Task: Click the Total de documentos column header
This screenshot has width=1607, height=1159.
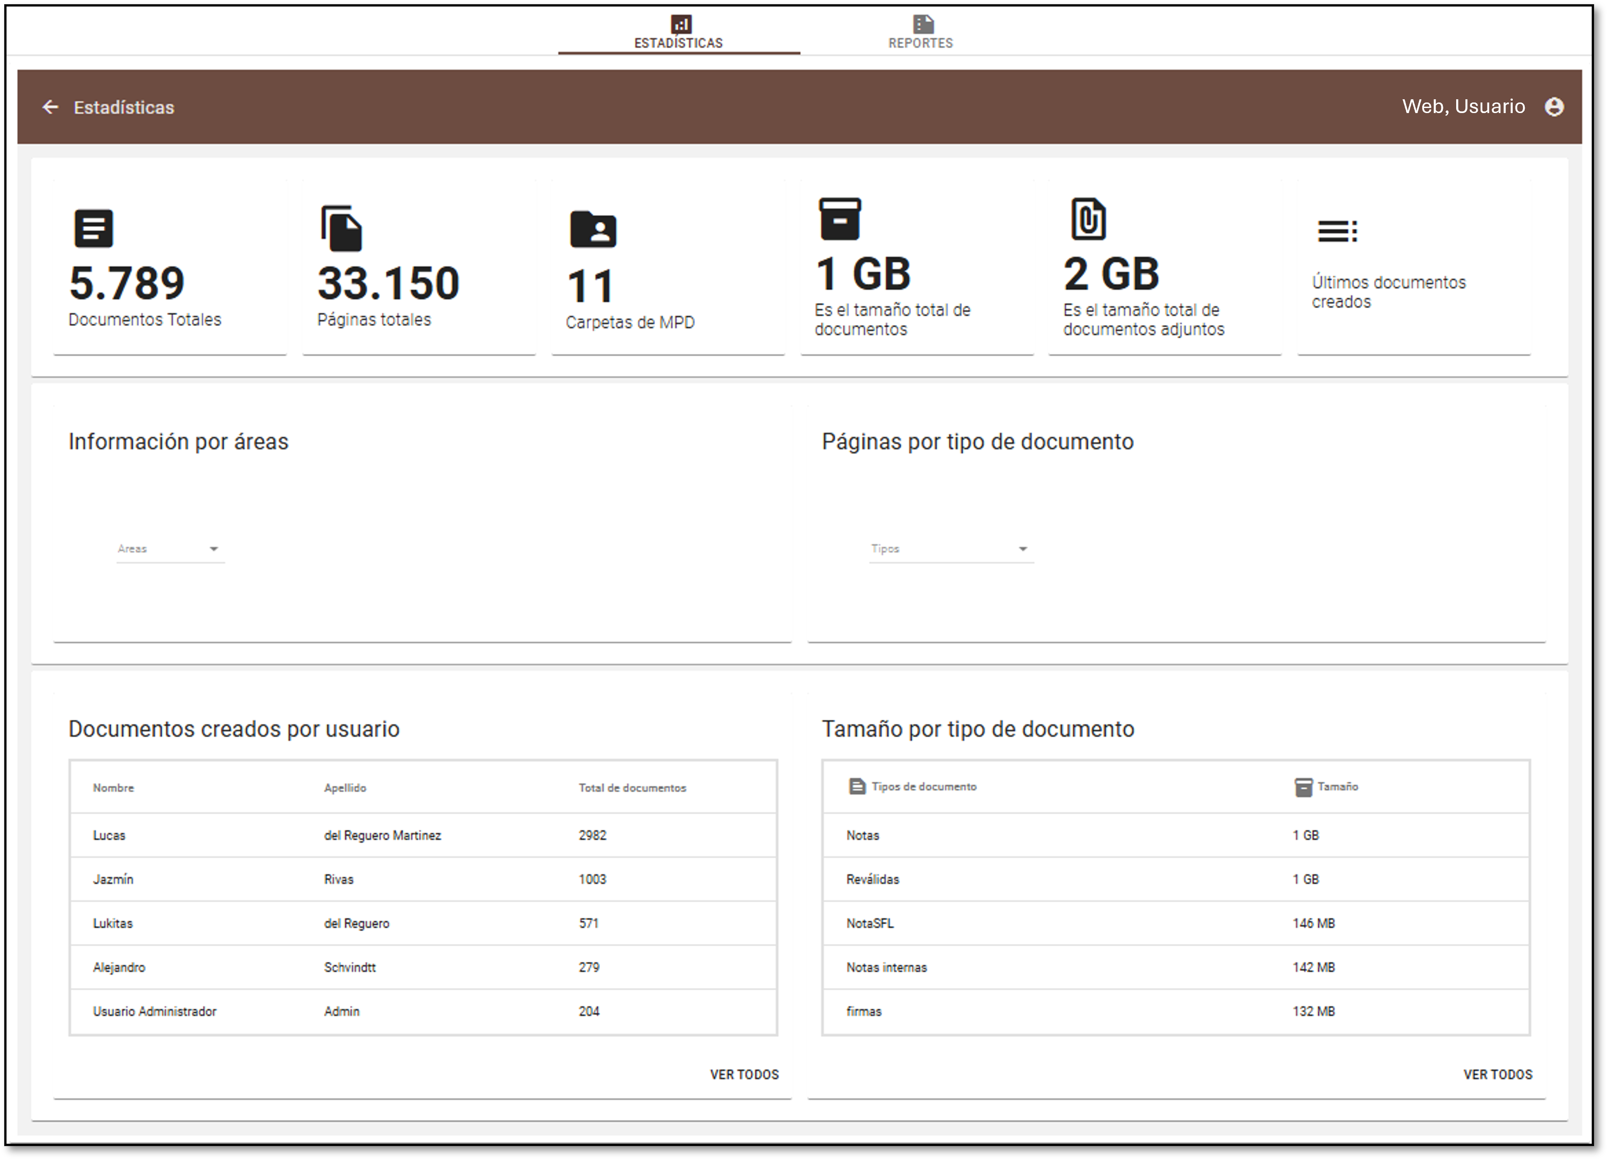Action: pyautogui.click(x=632, y=787)
